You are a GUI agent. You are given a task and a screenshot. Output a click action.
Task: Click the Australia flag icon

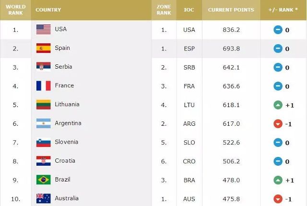pos(44,198)
